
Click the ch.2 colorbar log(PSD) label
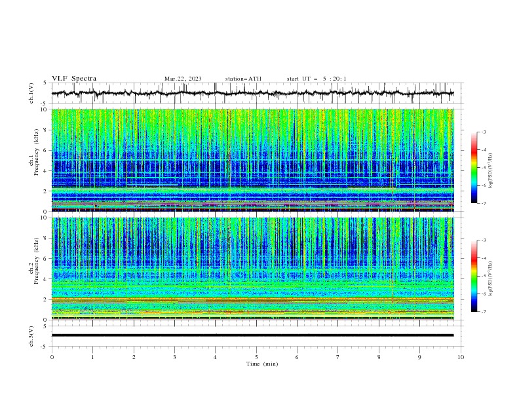point(491,279)
